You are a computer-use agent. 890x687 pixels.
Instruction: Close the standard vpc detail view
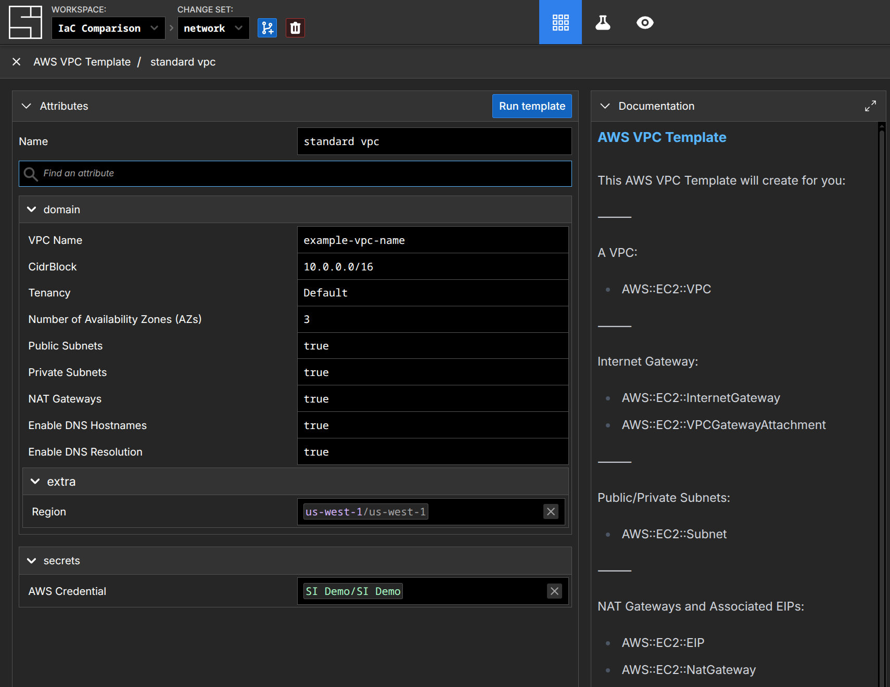pyautogui.click(x=17, y=62)
